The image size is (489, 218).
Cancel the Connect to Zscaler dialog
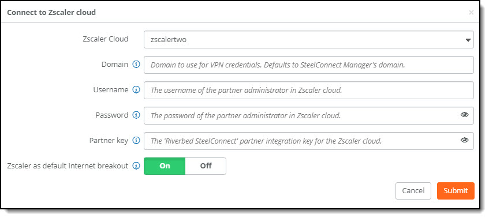(x=413, y=190)
